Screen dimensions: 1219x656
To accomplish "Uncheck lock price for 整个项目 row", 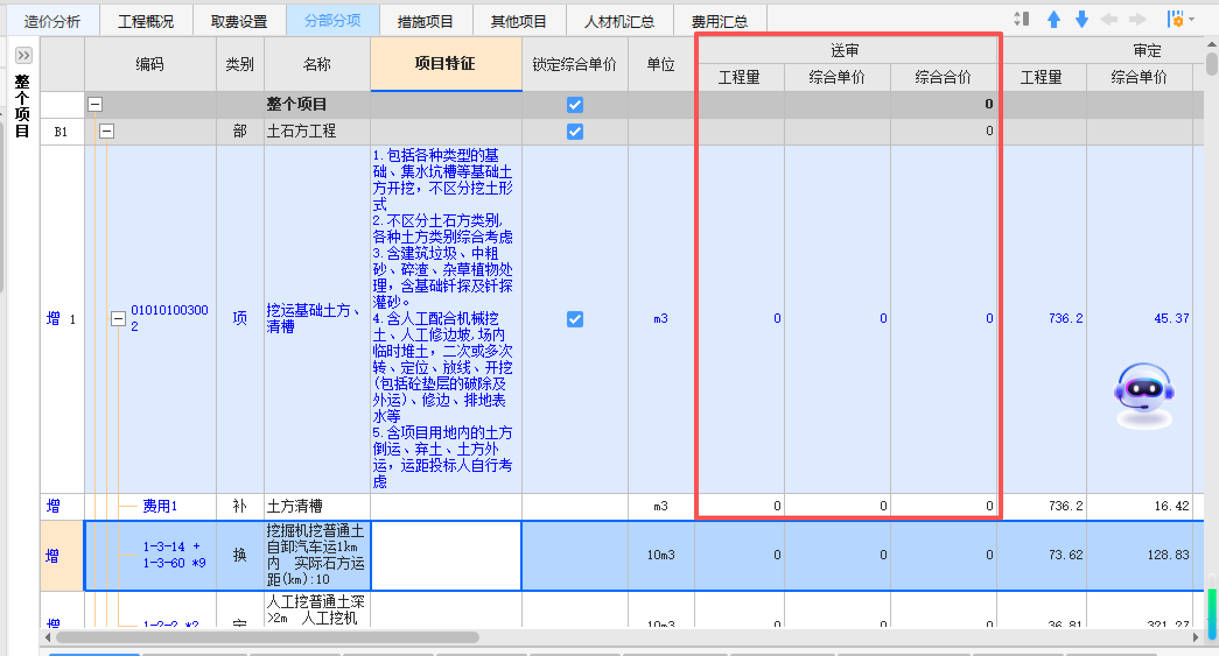I will pos(575,105).
